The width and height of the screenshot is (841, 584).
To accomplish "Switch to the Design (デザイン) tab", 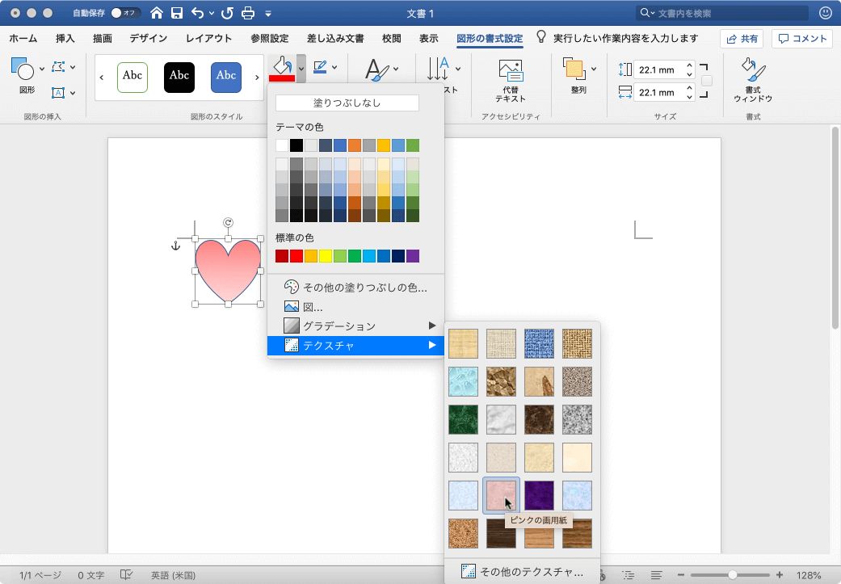I will coord(148,39).
